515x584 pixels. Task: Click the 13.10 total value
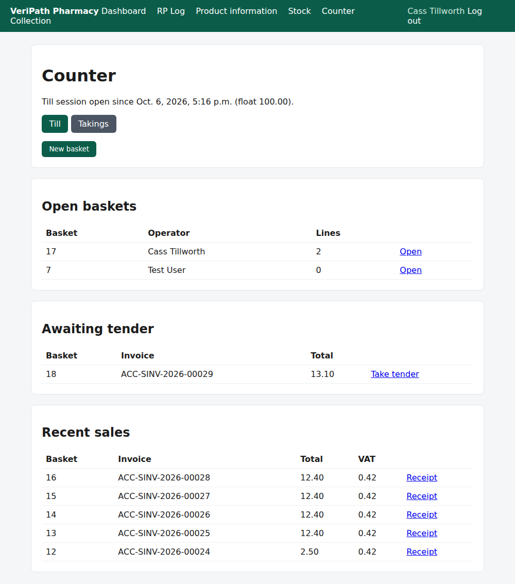point(322,374)
